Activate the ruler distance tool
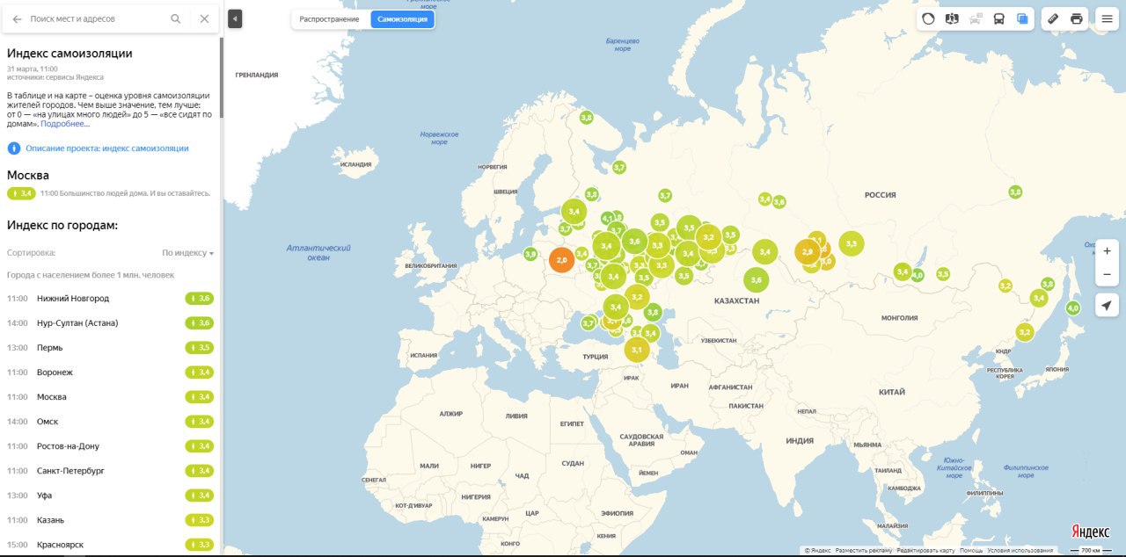The height and width of the screenshot is (557, 1126). 1053,18
